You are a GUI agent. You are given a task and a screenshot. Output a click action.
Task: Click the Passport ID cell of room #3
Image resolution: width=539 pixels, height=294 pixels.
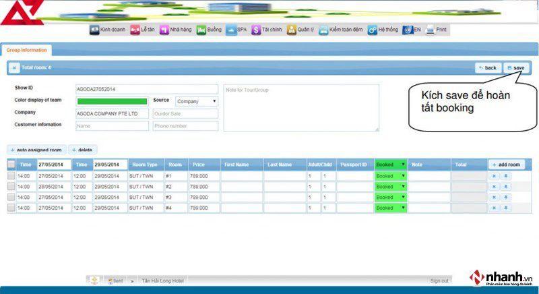pyautogui.click(x=355, y=198)
